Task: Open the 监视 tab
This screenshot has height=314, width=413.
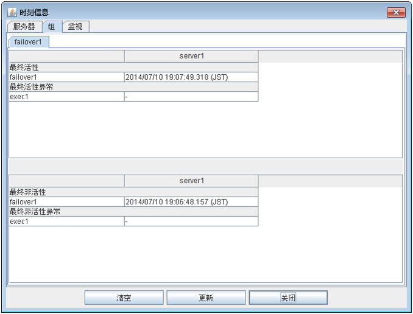Action: pos(75,27)
